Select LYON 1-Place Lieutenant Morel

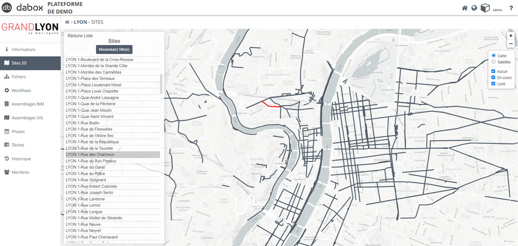point(112,85)
